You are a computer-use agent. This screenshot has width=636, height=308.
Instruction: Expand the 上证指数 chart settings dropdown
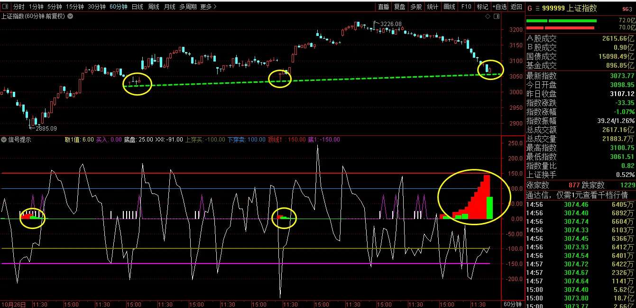[x=70, y=16]
